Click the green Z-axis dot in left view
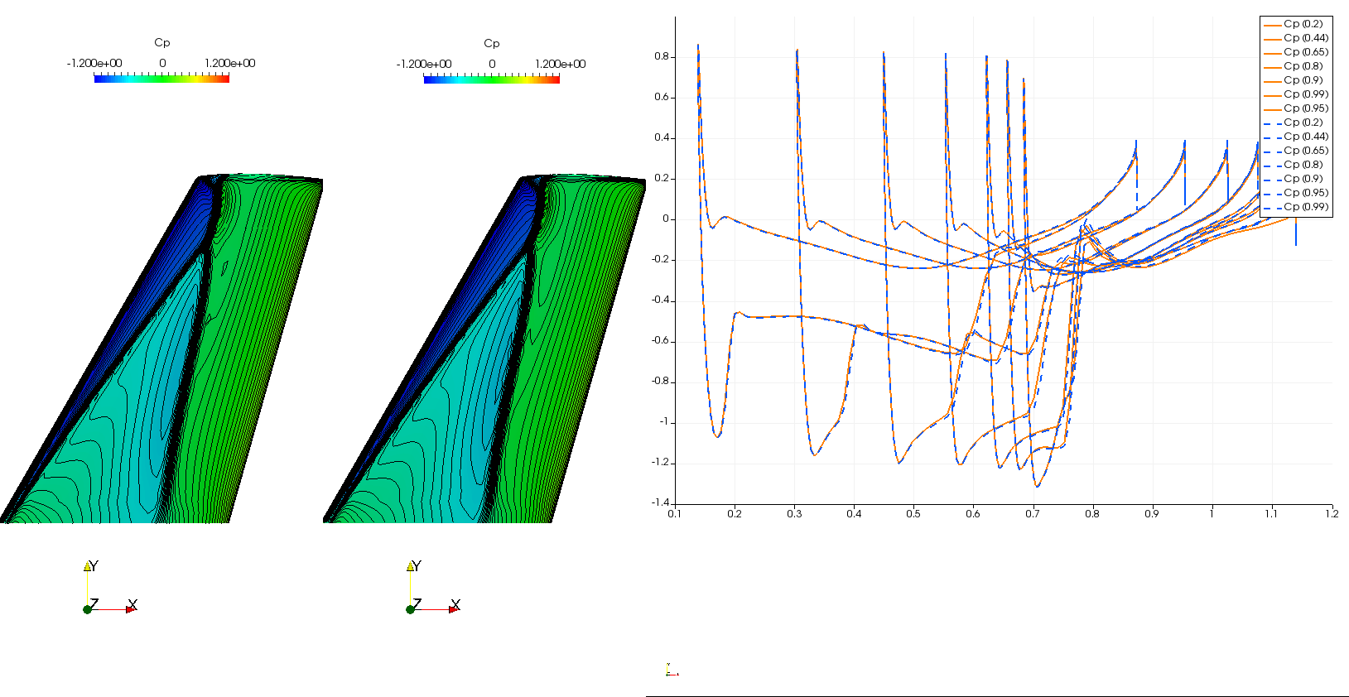The height and width of the screenshot is (697, 1349). 87,609
